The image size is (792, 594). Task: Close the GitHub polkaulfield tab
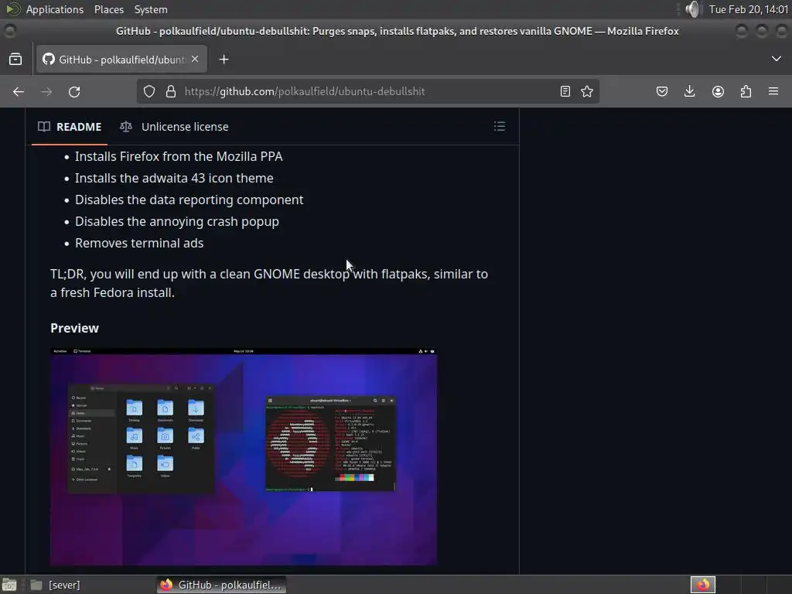coord(195,59)
